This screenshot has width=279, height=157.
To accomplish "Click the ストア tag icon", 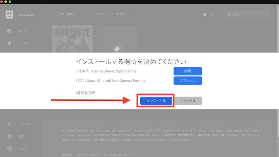I will click(9, 43).
